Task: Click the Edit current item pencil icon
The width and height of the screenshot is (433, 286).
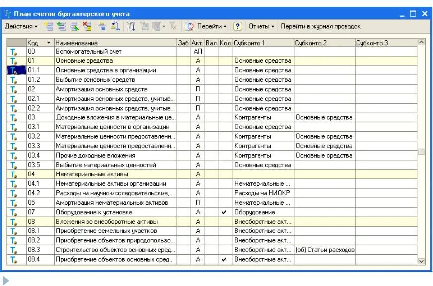Action: (74, 26)
